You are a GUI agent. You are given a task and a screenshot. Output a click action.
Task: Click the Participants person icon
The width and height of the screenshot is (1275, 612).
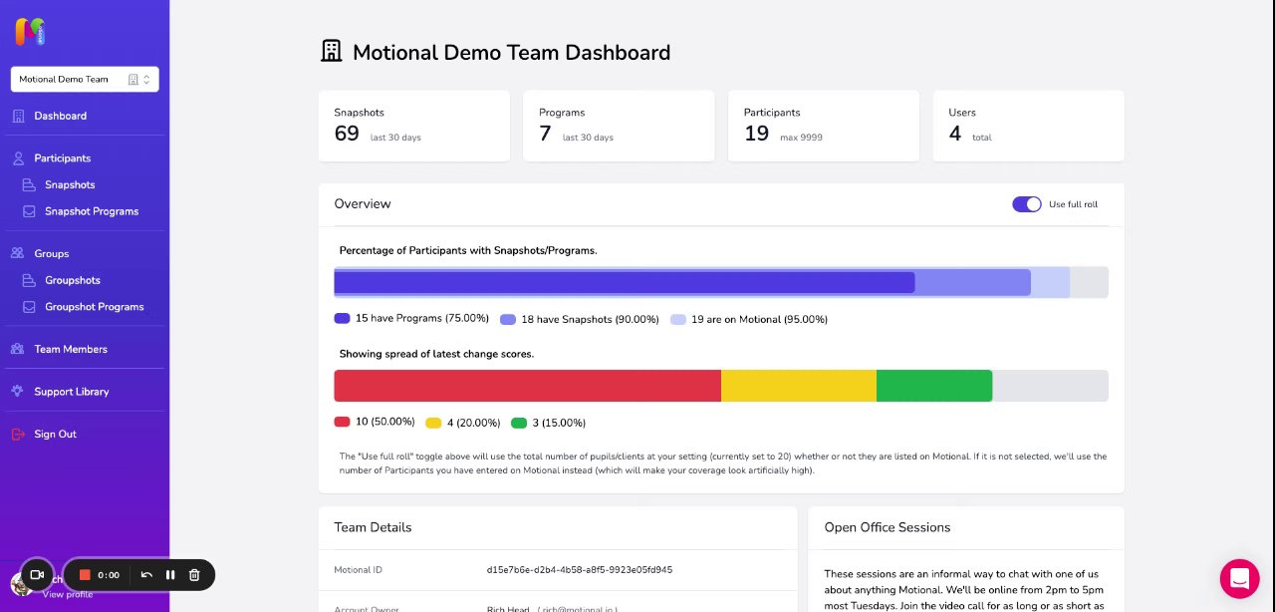tap(19, 157)
